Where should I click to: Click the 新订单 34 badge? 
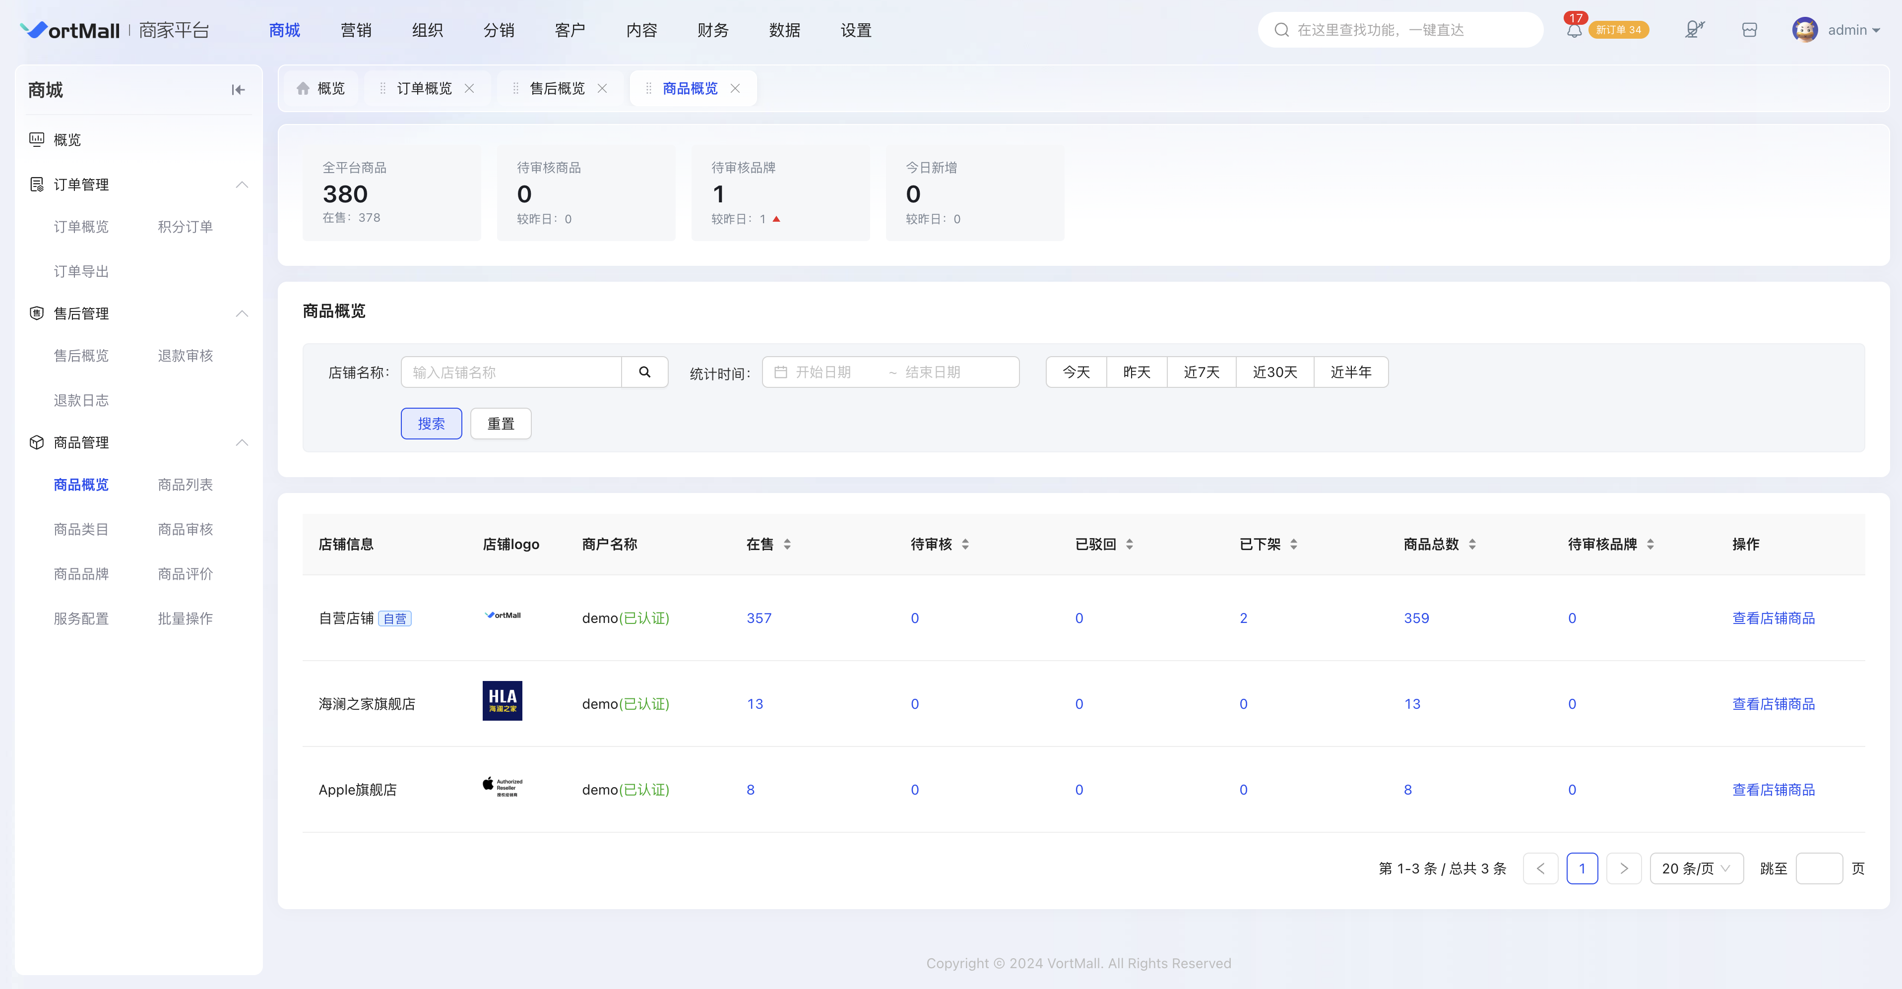(x=1618, y=30)
